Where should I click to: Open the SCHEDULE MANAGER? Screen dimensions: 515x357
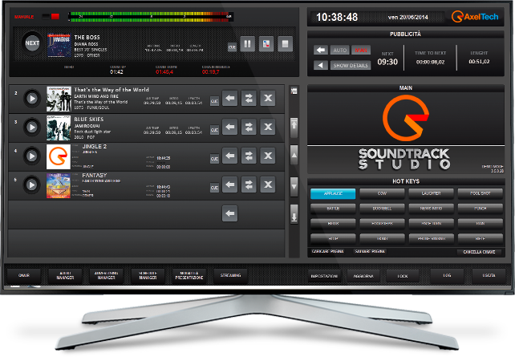pos(148,275)
